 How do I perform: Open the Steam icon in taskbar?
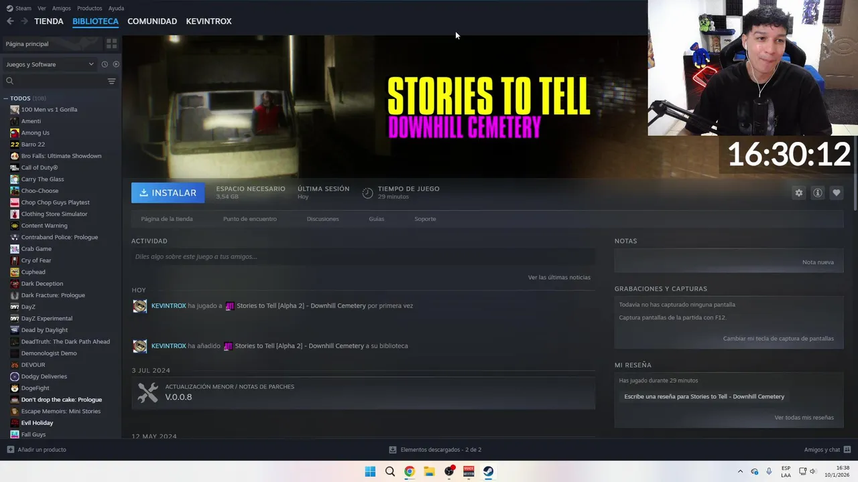click(489, 471)
